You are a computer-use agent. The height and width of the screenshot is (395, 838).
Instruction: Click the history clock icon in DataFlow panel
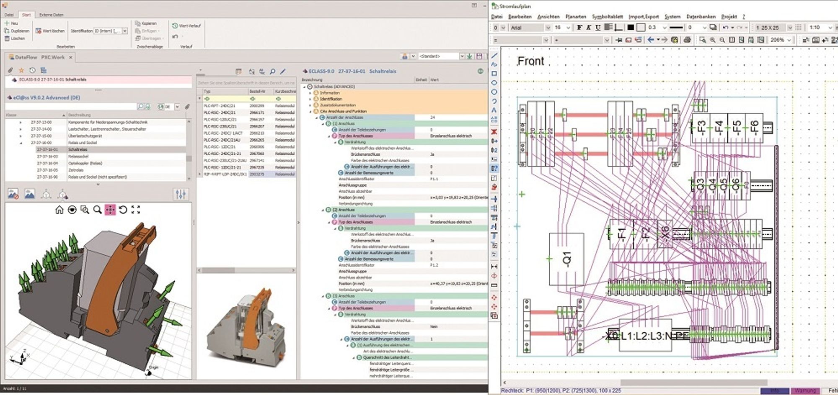[32, 70]
